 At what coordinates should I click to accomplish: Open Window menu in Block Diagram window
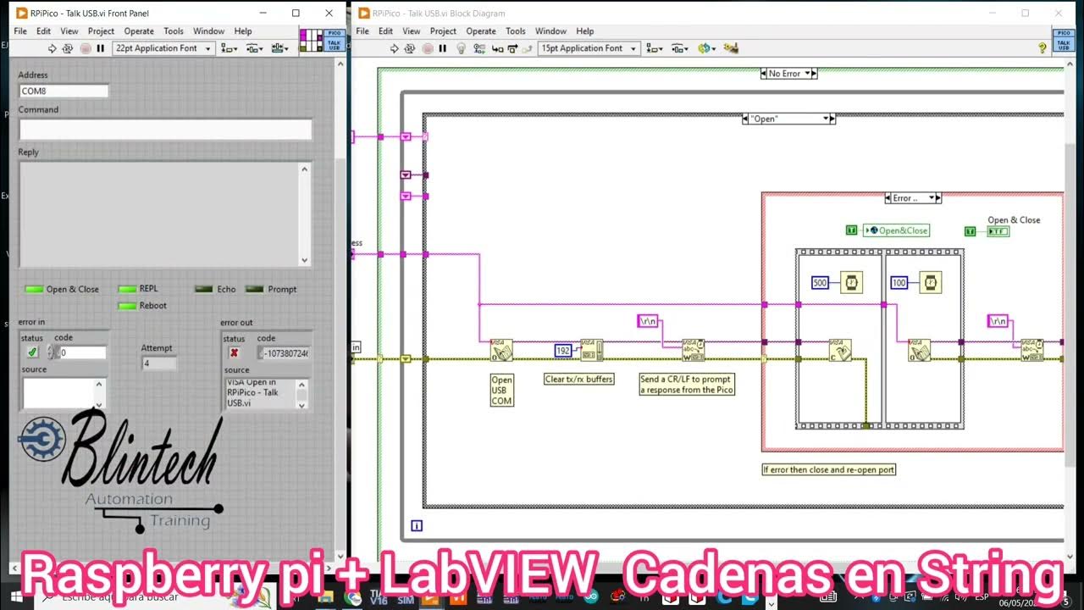coord(550,31)
